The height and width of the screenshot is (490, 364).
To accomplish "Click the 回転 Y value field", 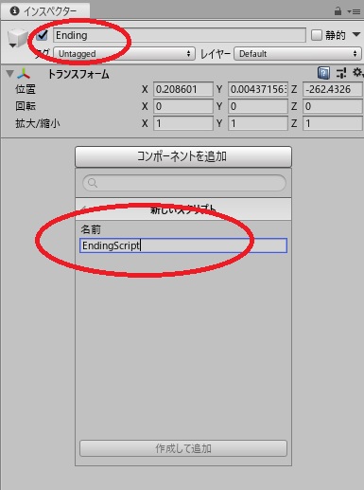I will click(258, 106).
